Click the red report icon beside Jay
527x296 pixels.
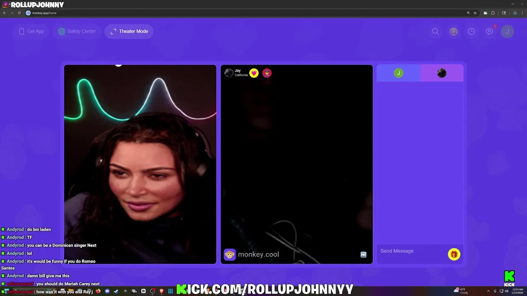click(267, 73)
